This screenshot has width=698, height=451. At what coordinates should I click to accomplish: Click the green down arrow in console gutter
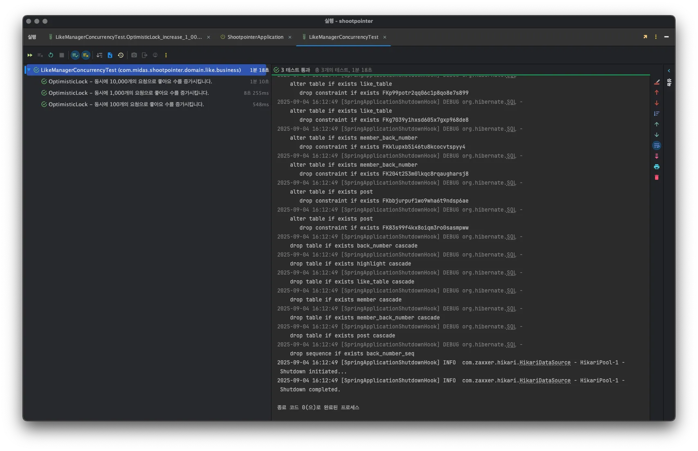(x=657, y=135)
